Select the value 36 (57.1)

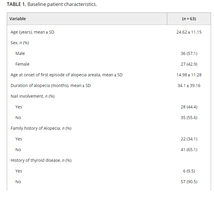189,53
